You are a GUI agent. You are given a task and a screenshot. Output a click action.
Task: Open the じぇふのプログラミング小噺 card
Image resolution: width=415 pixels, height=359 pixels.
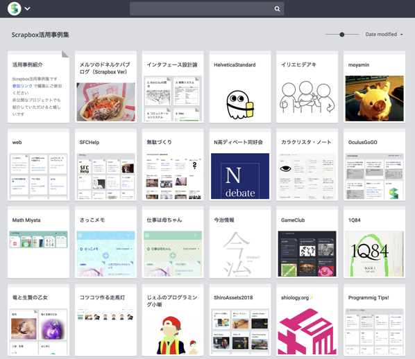click(173, 320)
